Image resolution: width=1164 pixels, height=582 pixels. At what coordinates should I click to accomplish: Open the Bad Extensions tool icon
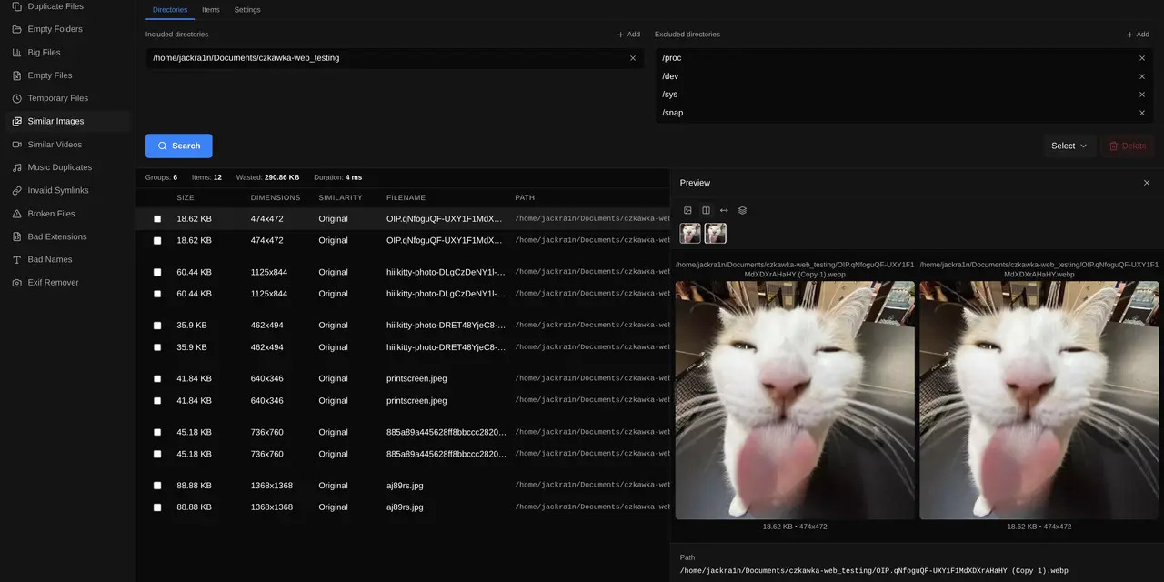[x=16, y=236]
